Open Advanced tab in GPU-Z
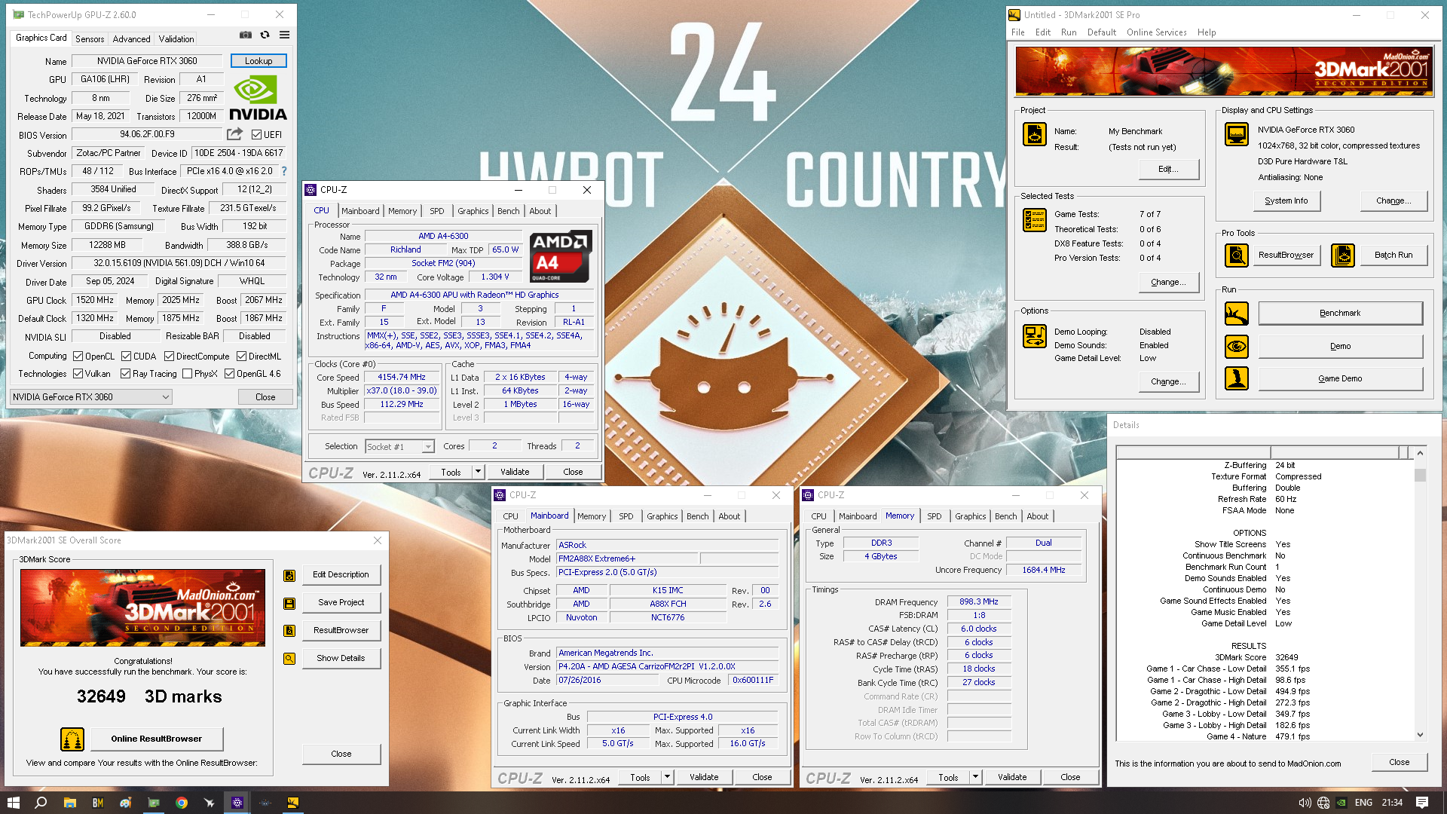This screenshot has width=1447, height=814. coord(131,39)
